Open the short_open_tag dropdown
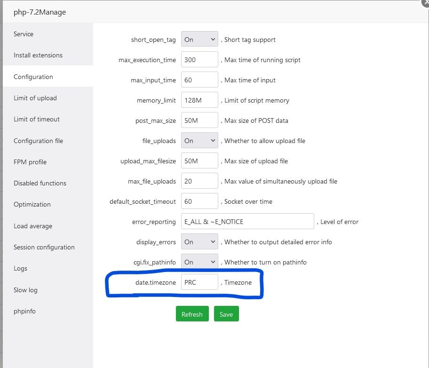The height and width of the screenshot is (368, 429). 199,40
